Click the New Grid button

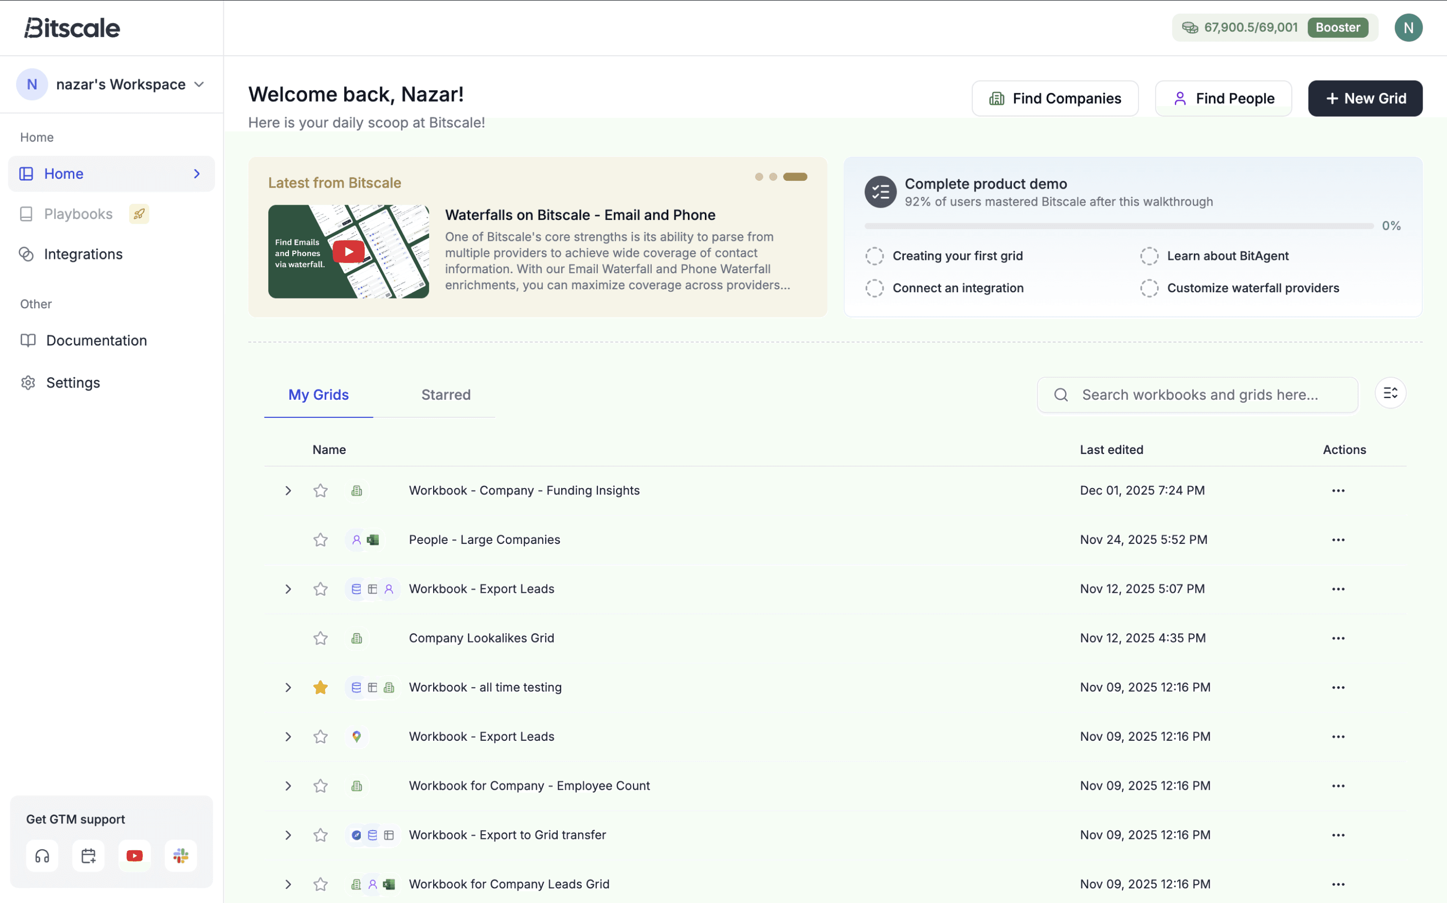click(1364, 99)
